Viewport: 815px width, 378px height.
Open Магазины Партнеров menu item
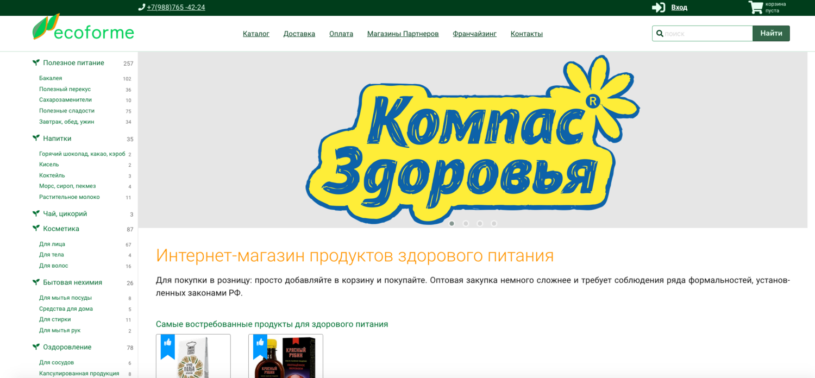point(403,34)
